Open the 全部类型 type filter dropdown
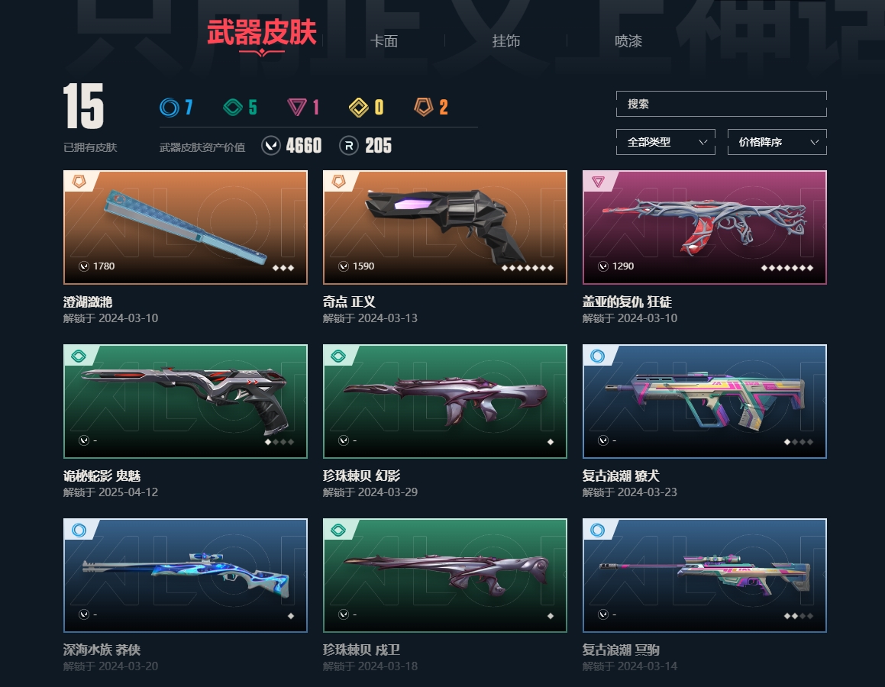885x687 pixels. (665, 142)
